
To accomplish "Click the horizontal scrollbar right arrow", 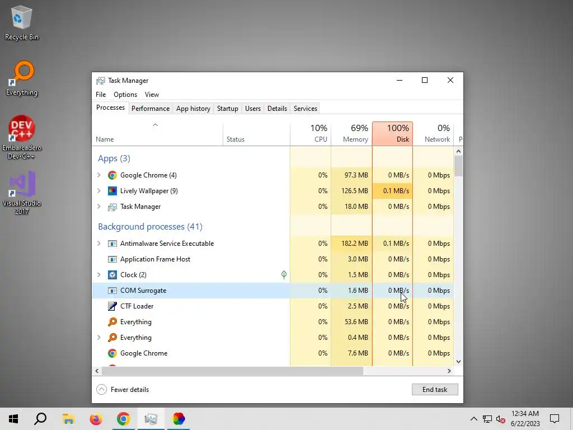I will (x=449, y=371).
